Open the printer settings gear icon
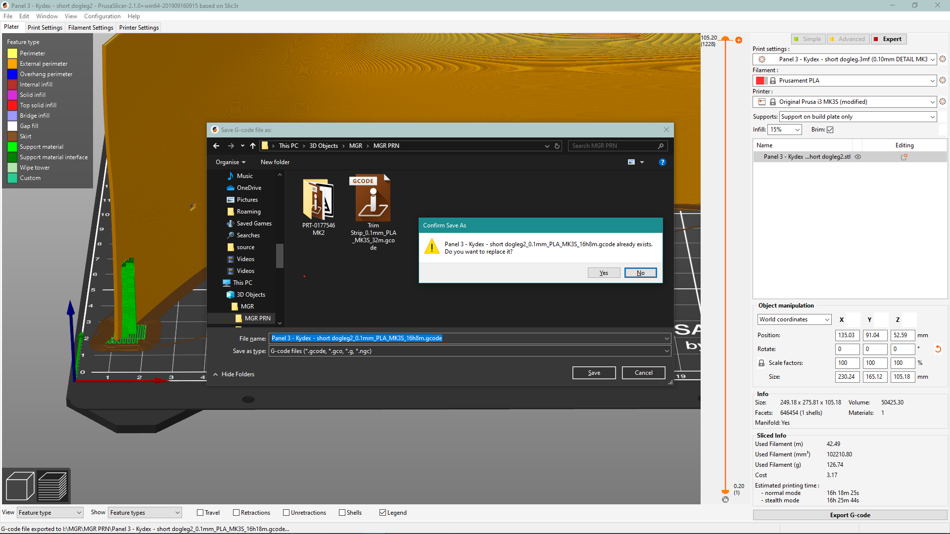 [x=942, y=101]
